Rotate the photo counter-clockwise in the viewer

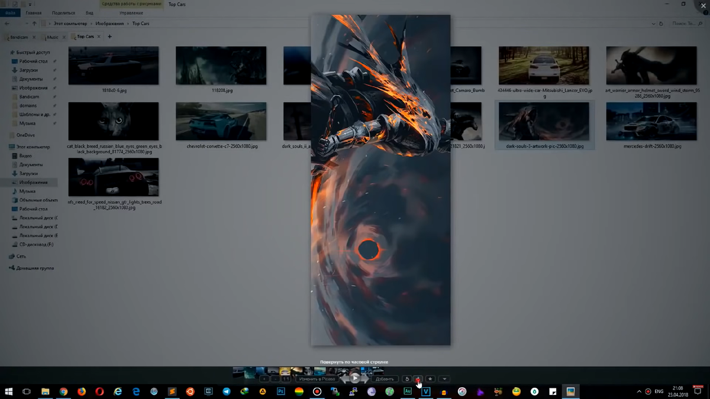(407, 379)
